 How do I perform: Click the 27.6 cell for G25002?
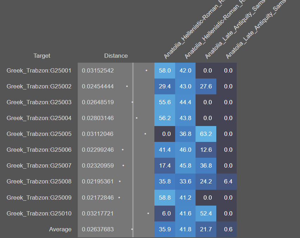pos(206,86)
